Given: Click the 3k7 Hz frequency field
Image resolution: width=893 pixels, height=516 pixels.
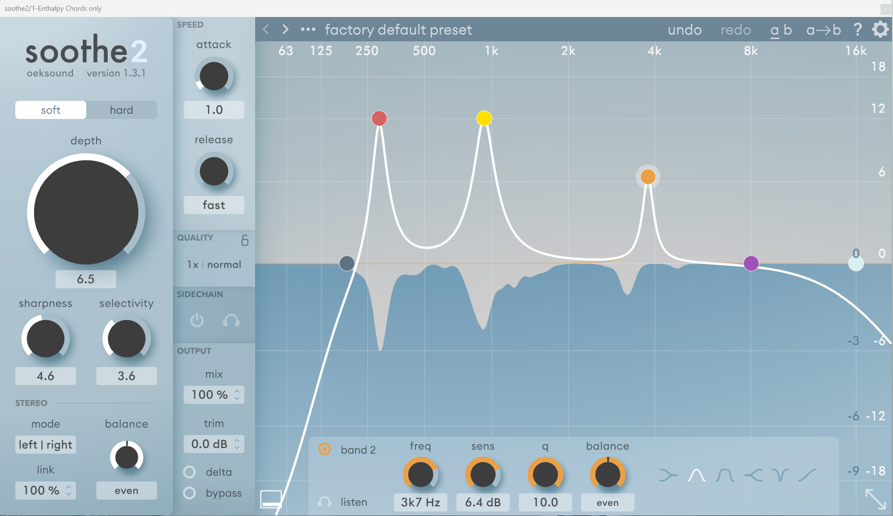Looking at the screenshot, I should [421, 502].
